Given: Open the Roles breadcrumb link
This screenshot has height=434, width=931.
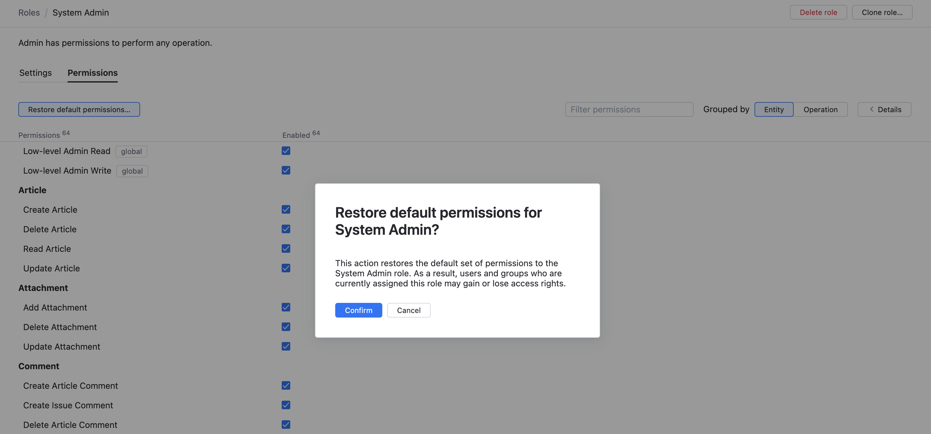Looking at the screenshot, I should pos(29,12).
